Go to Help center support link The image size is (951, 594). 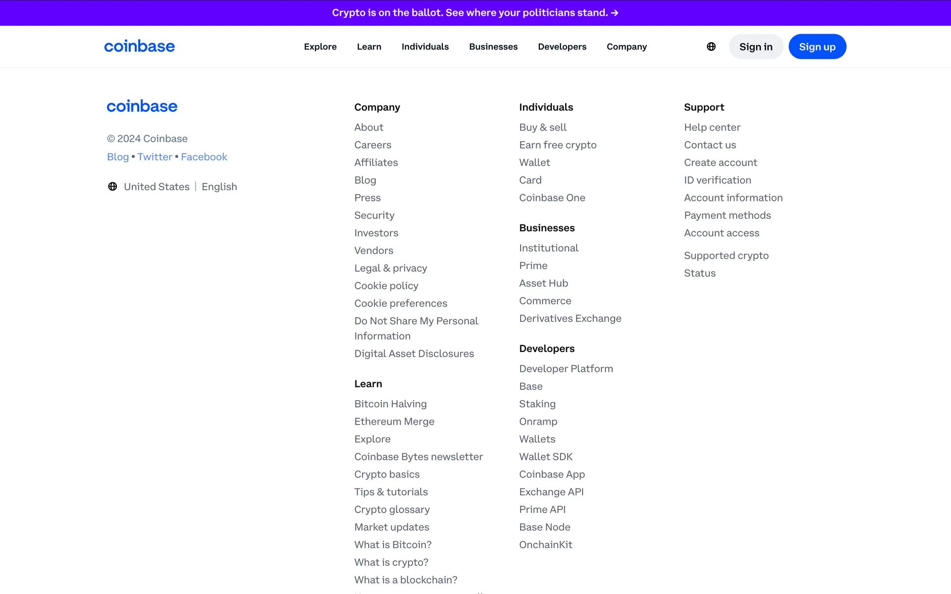(712, 127)
